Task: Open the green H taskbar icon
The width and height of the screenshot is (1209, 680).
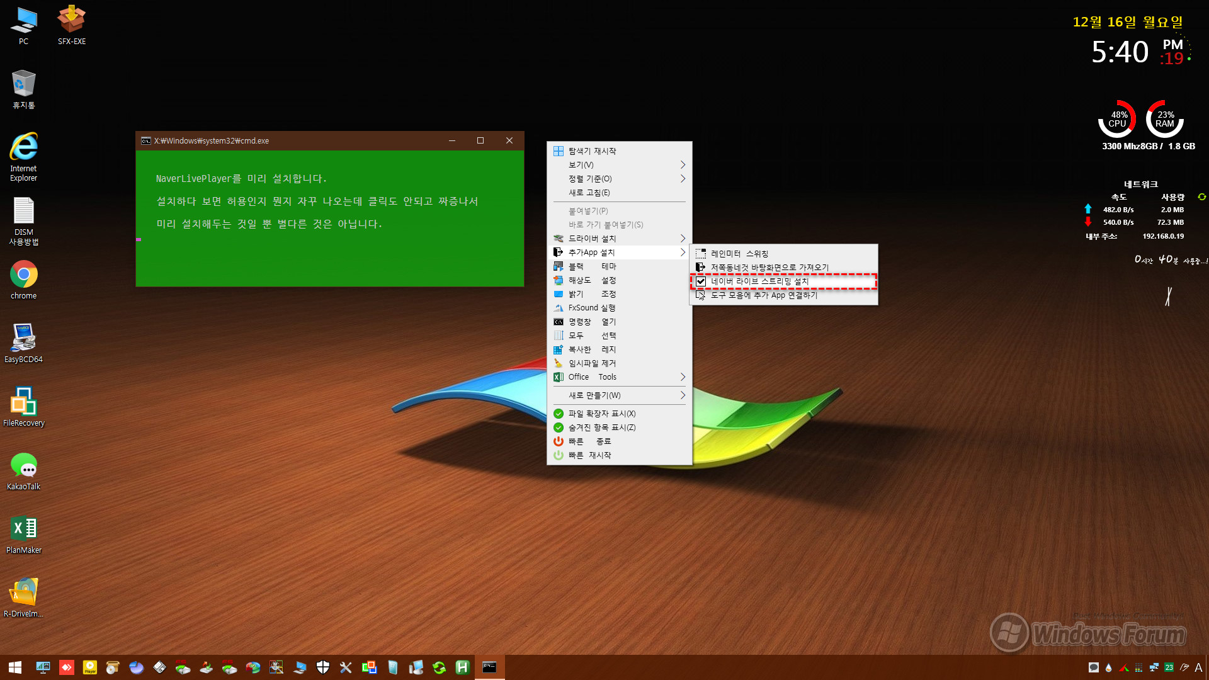Action: point(462,667)
